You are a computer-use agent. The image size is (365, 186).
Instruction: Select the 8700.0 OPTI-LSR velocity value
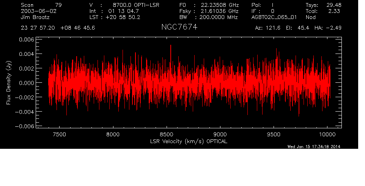tap(138, 5)
